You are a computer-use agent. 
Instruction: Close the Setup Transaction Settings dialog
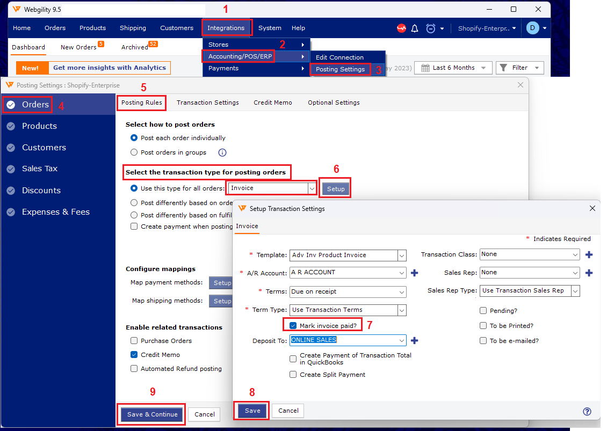point(592,208)
